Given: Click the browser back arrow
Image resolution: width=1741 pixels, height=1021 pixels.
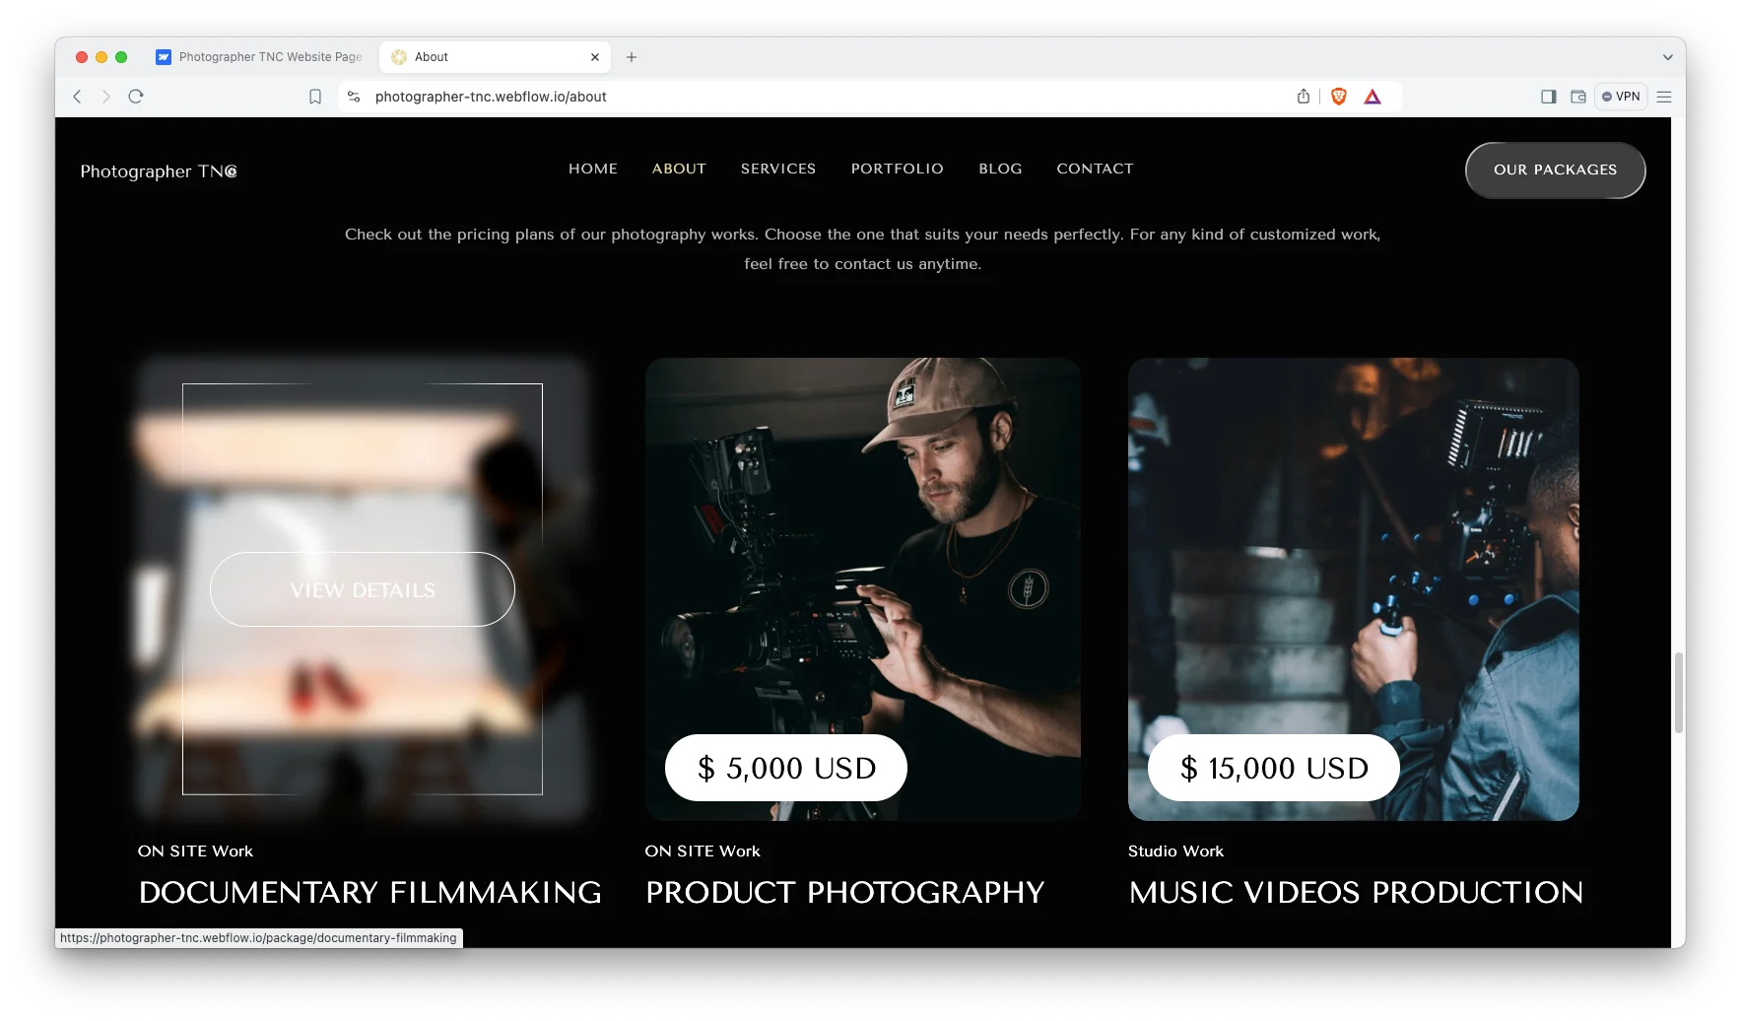Looking at the screenshot, I should pos(77,97).
